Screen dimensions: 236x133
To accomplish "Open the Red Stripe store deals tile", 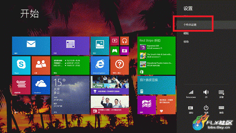I will [x=156, y=56].
